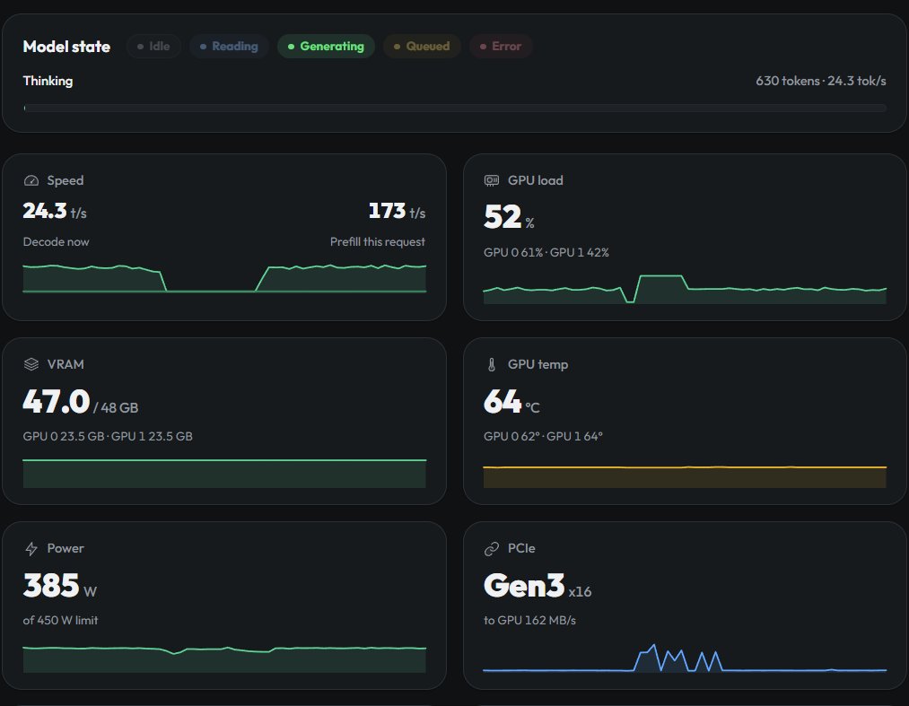Click the VRAM usage chart

224,474
